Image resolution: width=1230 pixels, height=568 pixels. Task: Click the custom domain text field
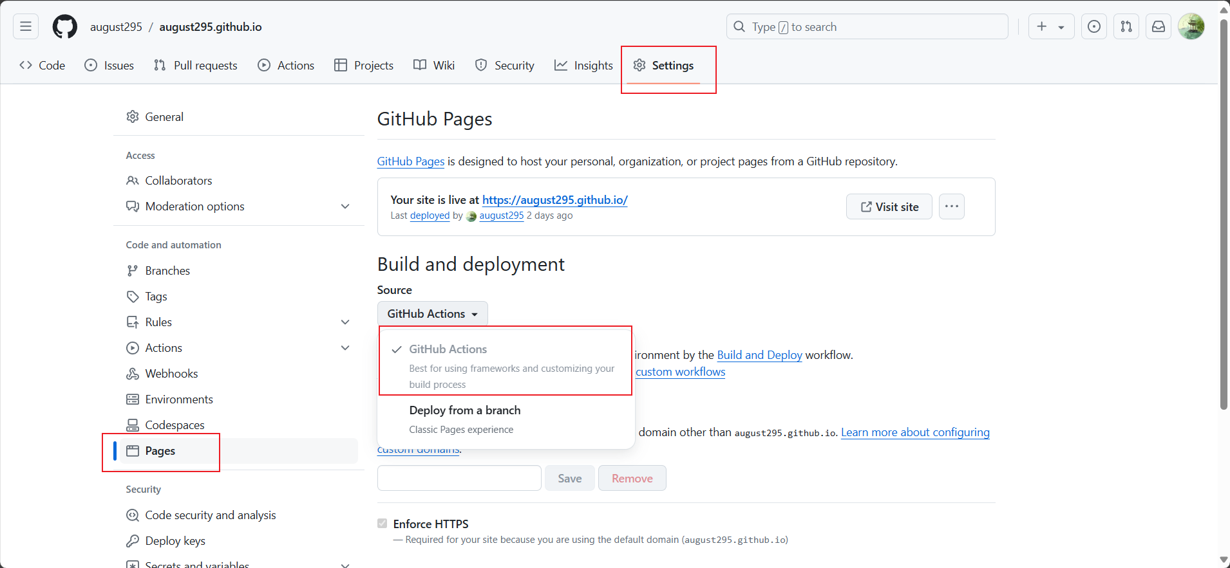[x=459, y=478]
